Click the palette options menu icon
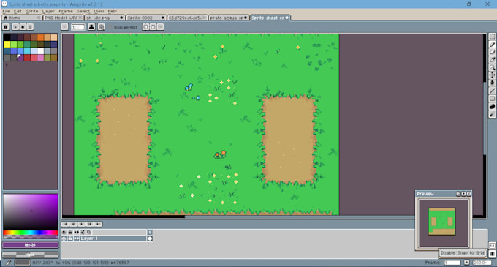 coord(30,27)
